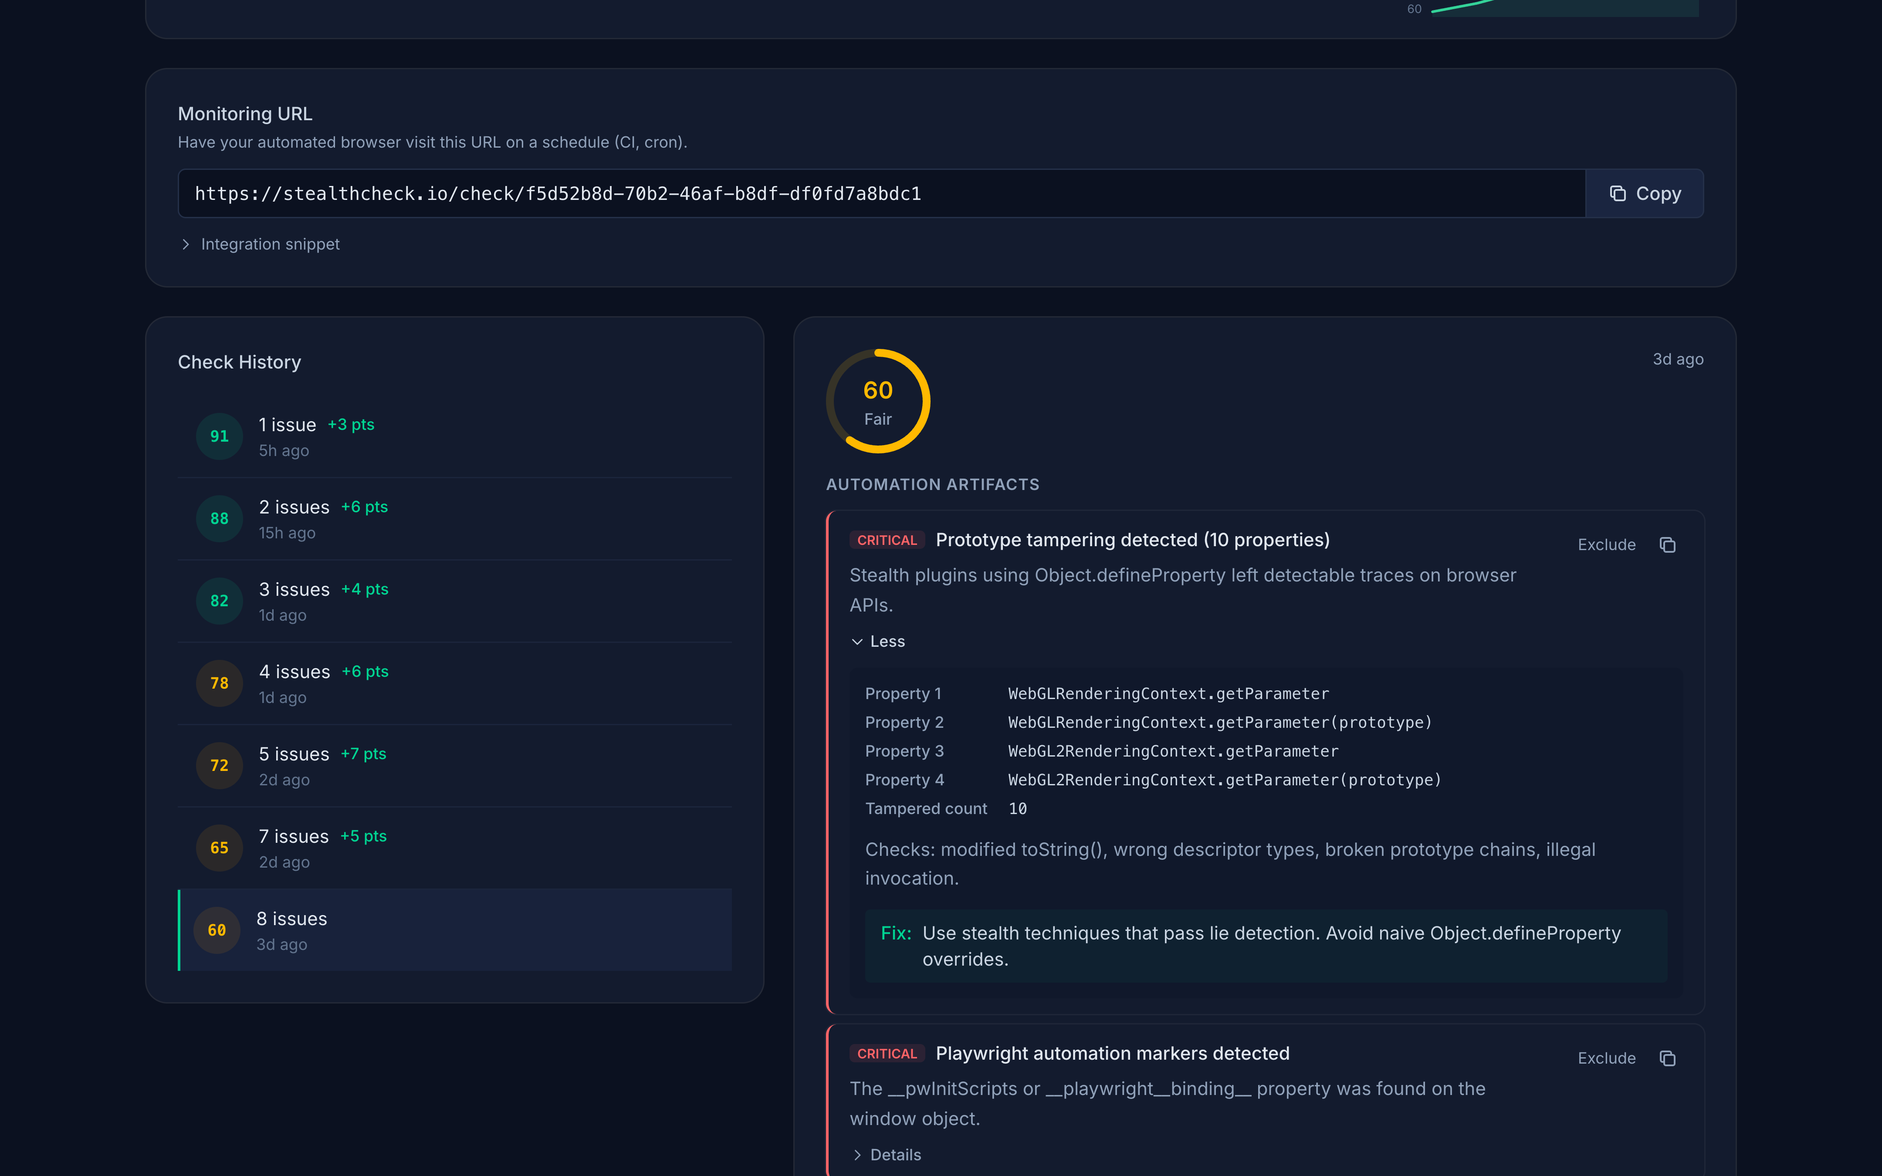Click the 'Monitoring URL' heading
Screen dimensions: 1882x1176
[245, 114]
